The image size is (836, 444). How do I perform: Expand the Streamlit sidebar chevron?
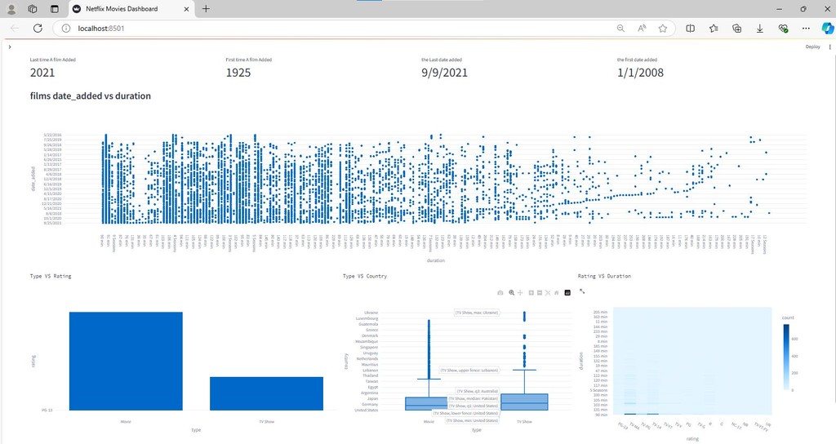10,47
